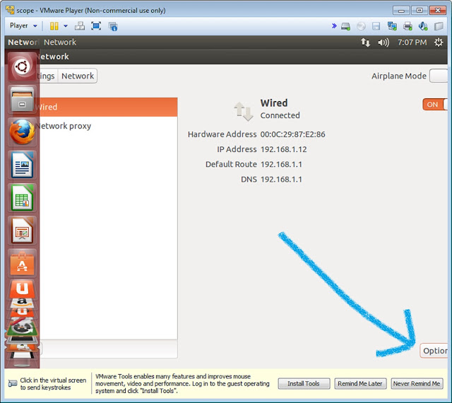The width and height of the screenshot is (452, 403).
Task: Open Ubuntu Software Center
Action: click(x=22, y=264)
